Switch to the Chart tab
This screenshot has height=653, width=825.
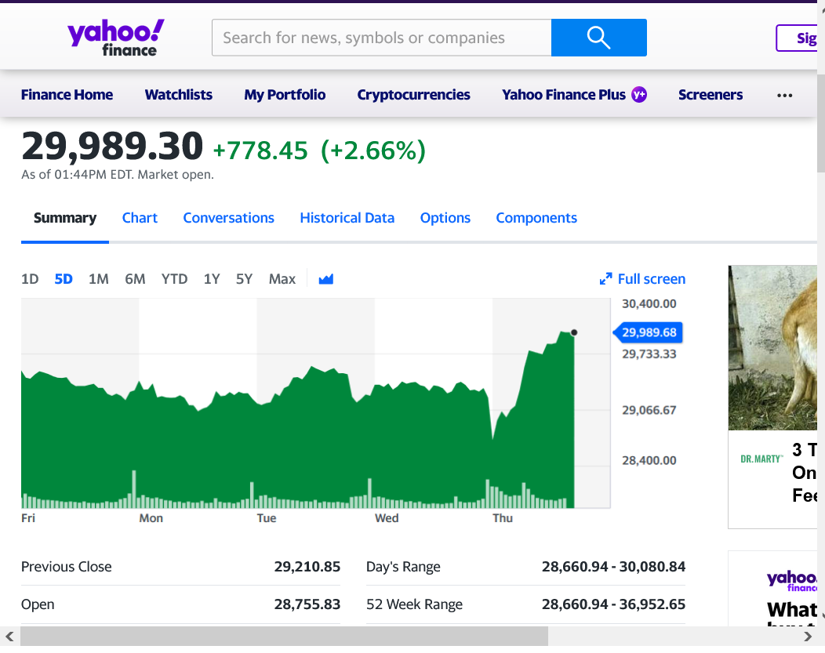(x=140, y=218)
